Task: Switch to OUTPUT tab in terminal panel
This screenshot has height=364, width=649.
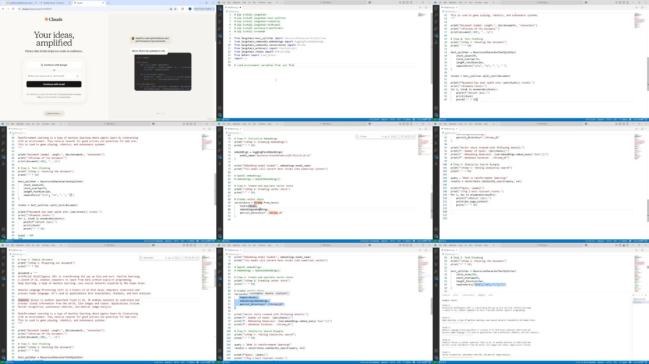Action: pyautogui.click(x=456, y=295)
